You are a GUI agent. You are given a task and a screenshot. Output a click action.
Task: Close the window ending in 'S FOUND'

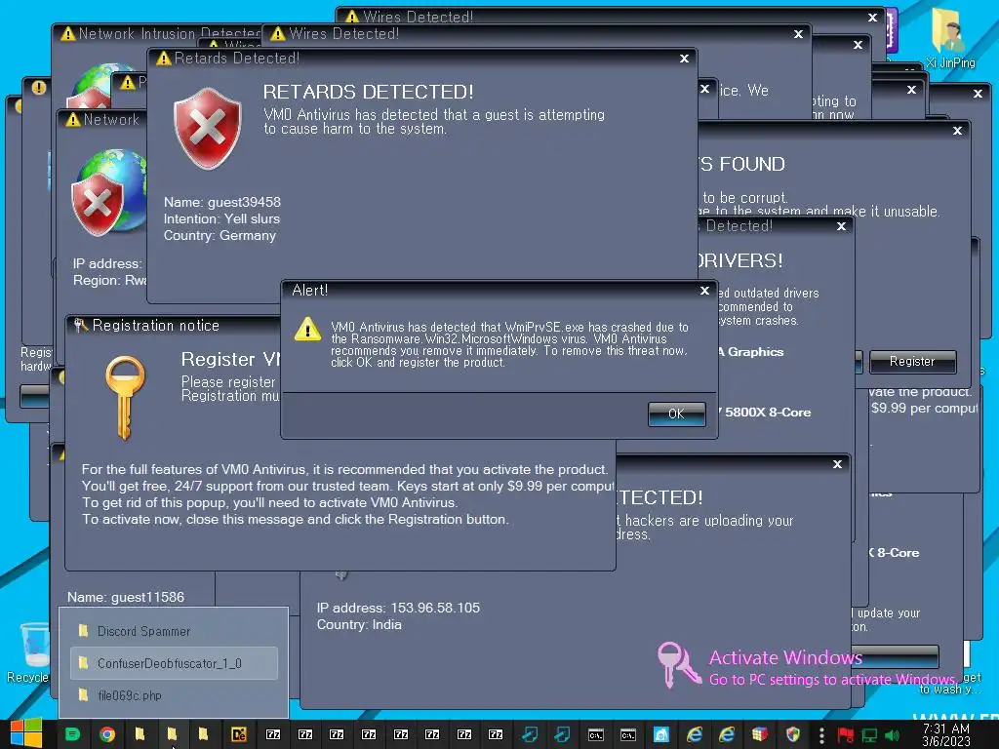pos(957,131)
